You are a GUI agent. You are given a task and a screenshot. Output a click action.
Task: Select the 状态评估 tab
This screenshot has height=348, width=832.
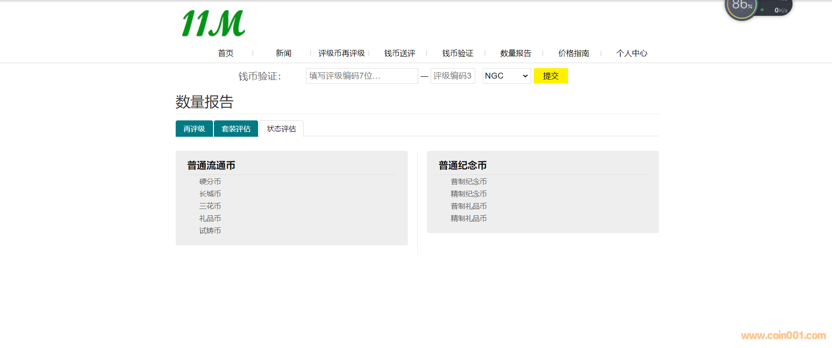[281, 129]
